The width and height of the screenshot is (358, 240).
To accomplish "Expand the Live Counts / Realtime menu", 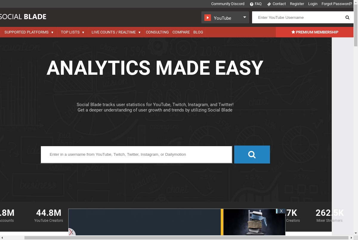I will 116,32.
